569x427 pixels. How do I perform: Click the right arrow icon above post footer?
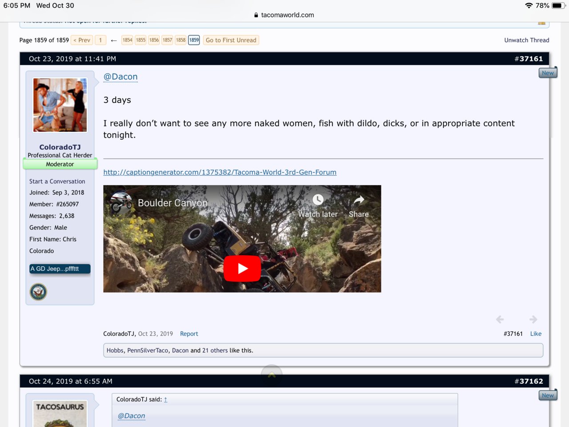(533, 319)
